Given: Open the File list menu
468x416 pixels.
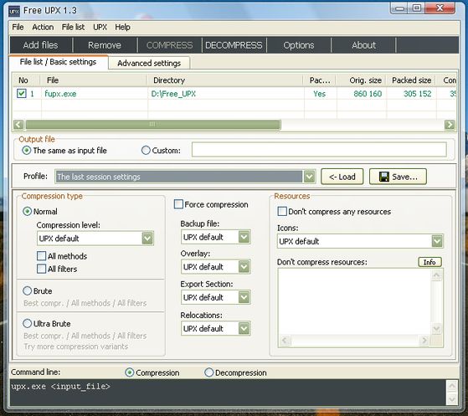Looking at the screenshot, I should 73,27.
